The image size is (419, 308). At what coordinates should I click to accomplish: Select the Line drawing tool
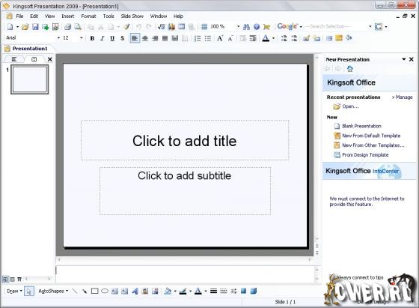[x=75, y=291]
